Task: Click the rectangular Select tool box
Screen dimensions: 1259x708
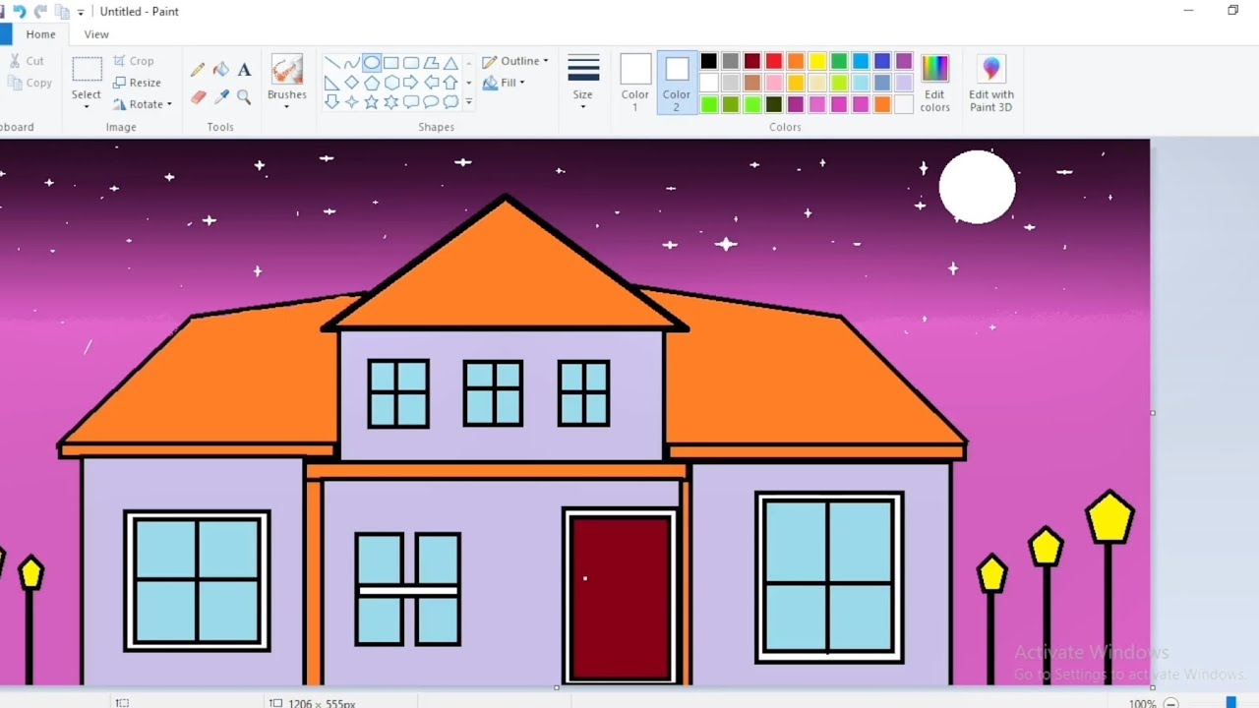Action: 87,70
